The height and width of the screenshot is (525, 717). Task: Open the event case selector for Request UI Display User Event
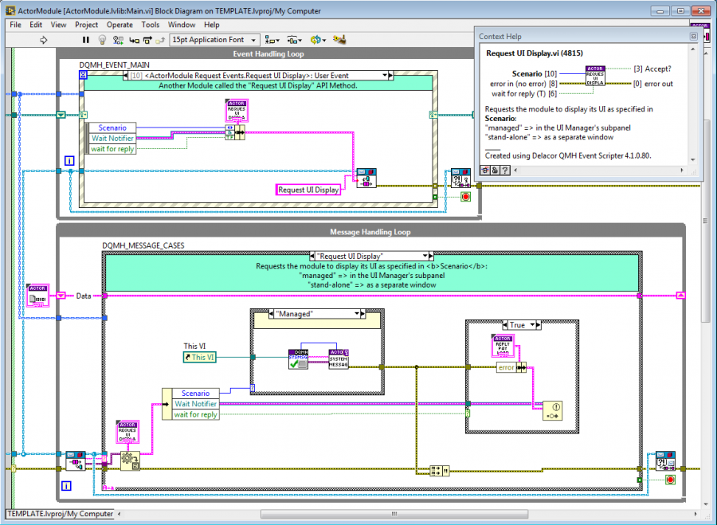click(x=385, y=76)
